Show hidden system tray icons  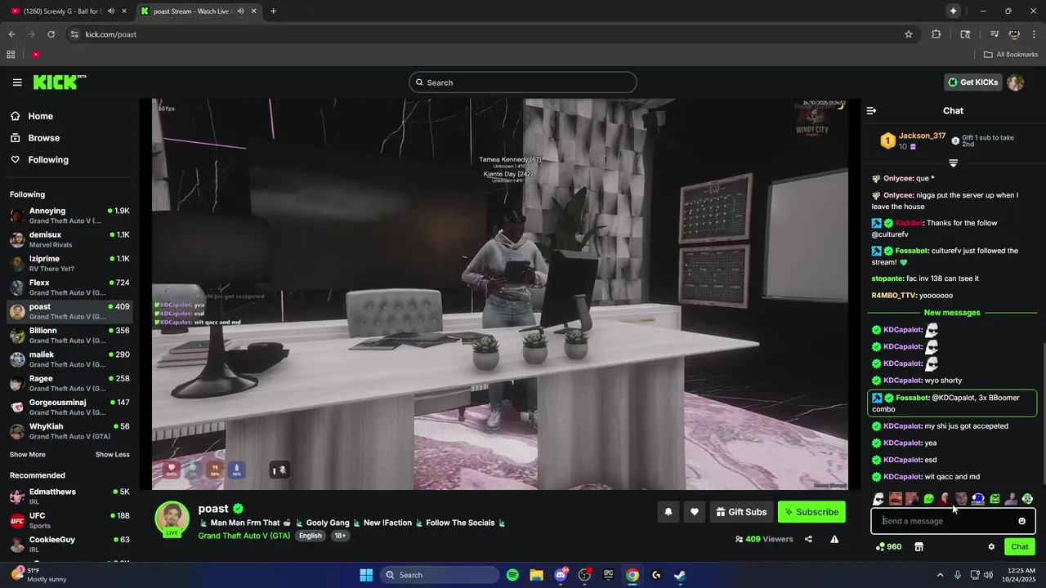[x=940, y=575]
